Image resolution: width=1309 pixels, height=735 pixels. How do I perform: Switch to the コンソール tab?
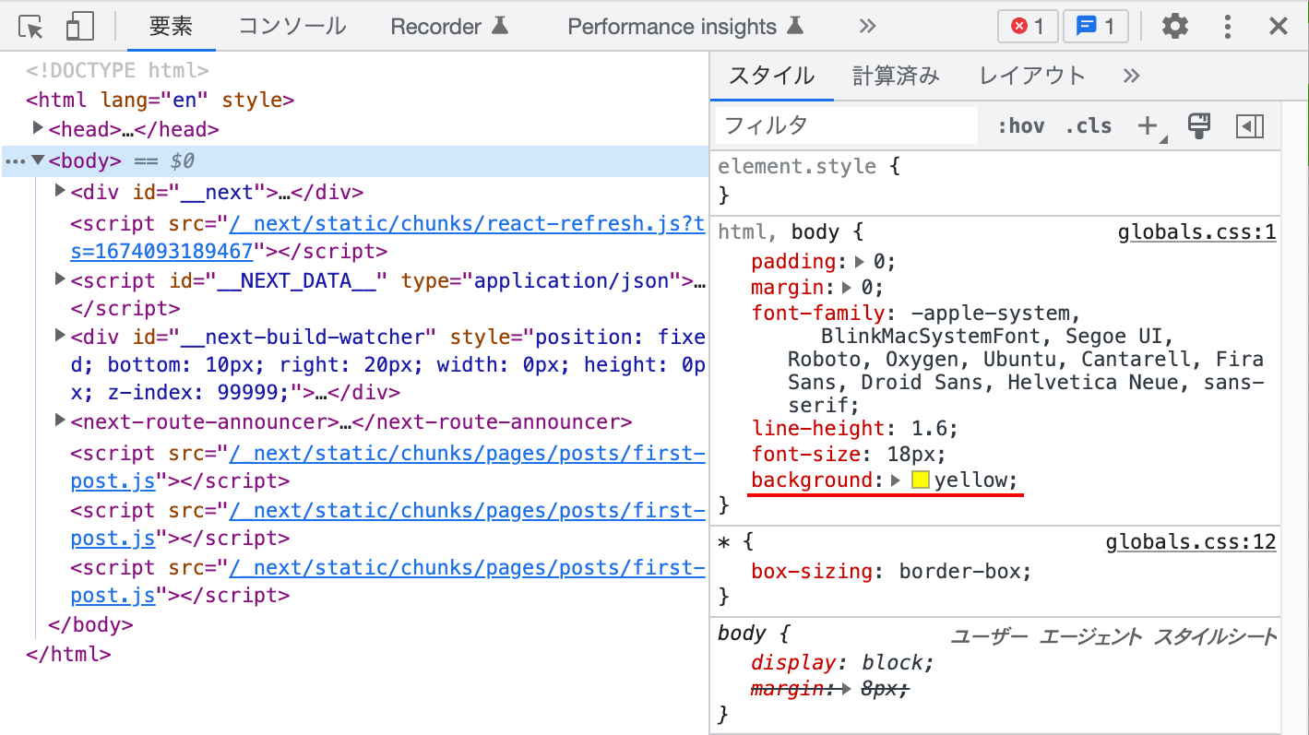tap(292, 26)
